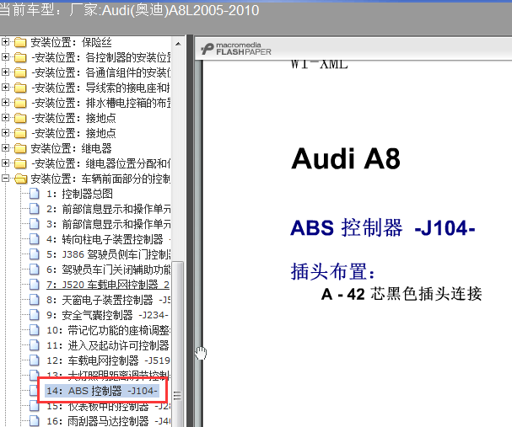Image resolution: width=512 pixels, height=427 pixels.
Task: Click page icon of 16: 雨刮器马达控制器
Action: (x=35, y=421)
